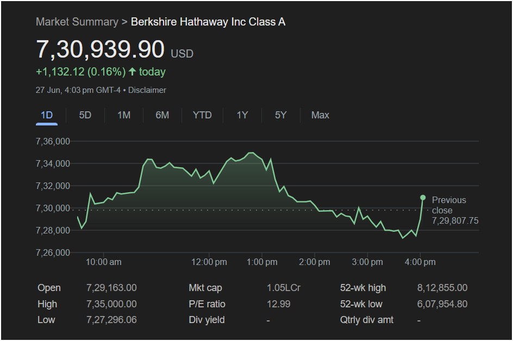Click the 12:00 pm axis label
This screenshot has width=513, height=341.
point(209,262)
